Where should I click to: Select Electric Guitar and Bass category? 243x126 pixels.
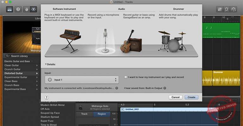tap(17, 61)
